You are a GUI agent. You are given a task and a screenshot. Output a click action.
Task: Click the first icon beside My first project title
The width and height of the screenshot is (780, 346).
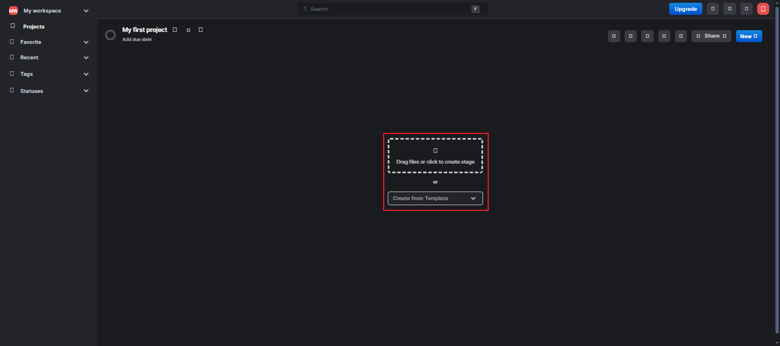175,29
